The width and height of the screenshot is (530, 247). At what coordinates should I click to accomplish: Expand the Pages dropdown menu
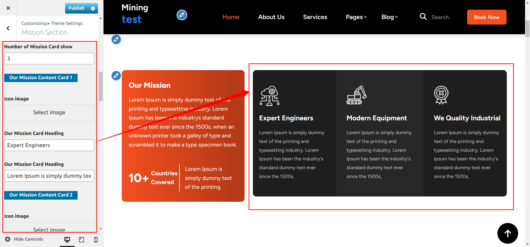click(x=356, y=17)
